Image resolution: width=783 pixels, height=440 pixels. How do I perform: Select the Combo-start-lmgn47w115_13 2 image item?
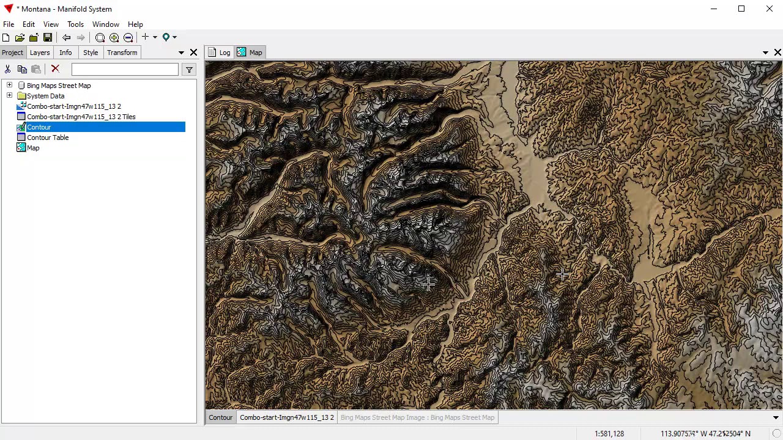click(73, 106)
